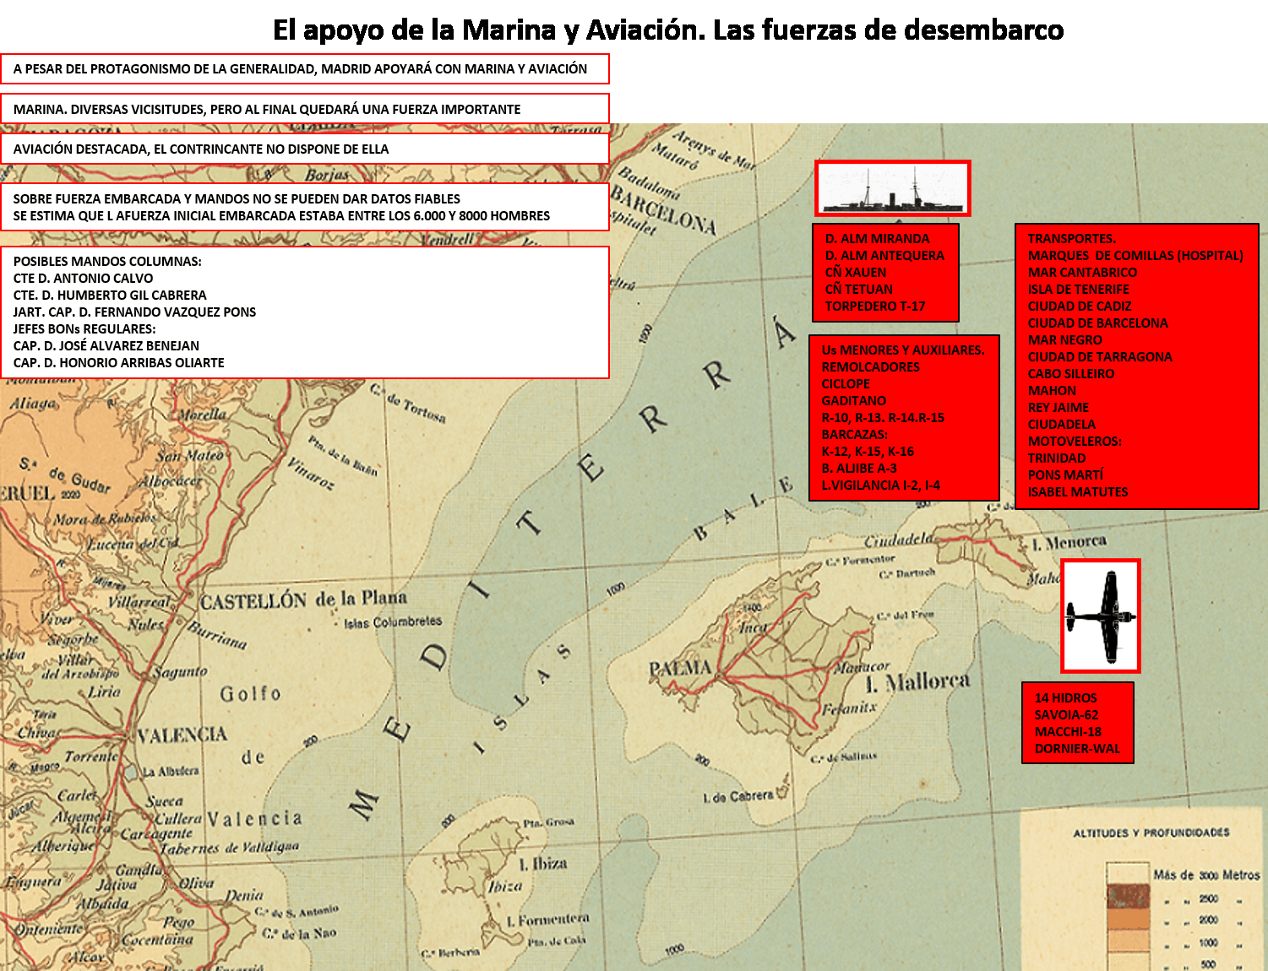
Task: Click 'CASTELLÓN de la Plana' map label
Action: point(303,600)
